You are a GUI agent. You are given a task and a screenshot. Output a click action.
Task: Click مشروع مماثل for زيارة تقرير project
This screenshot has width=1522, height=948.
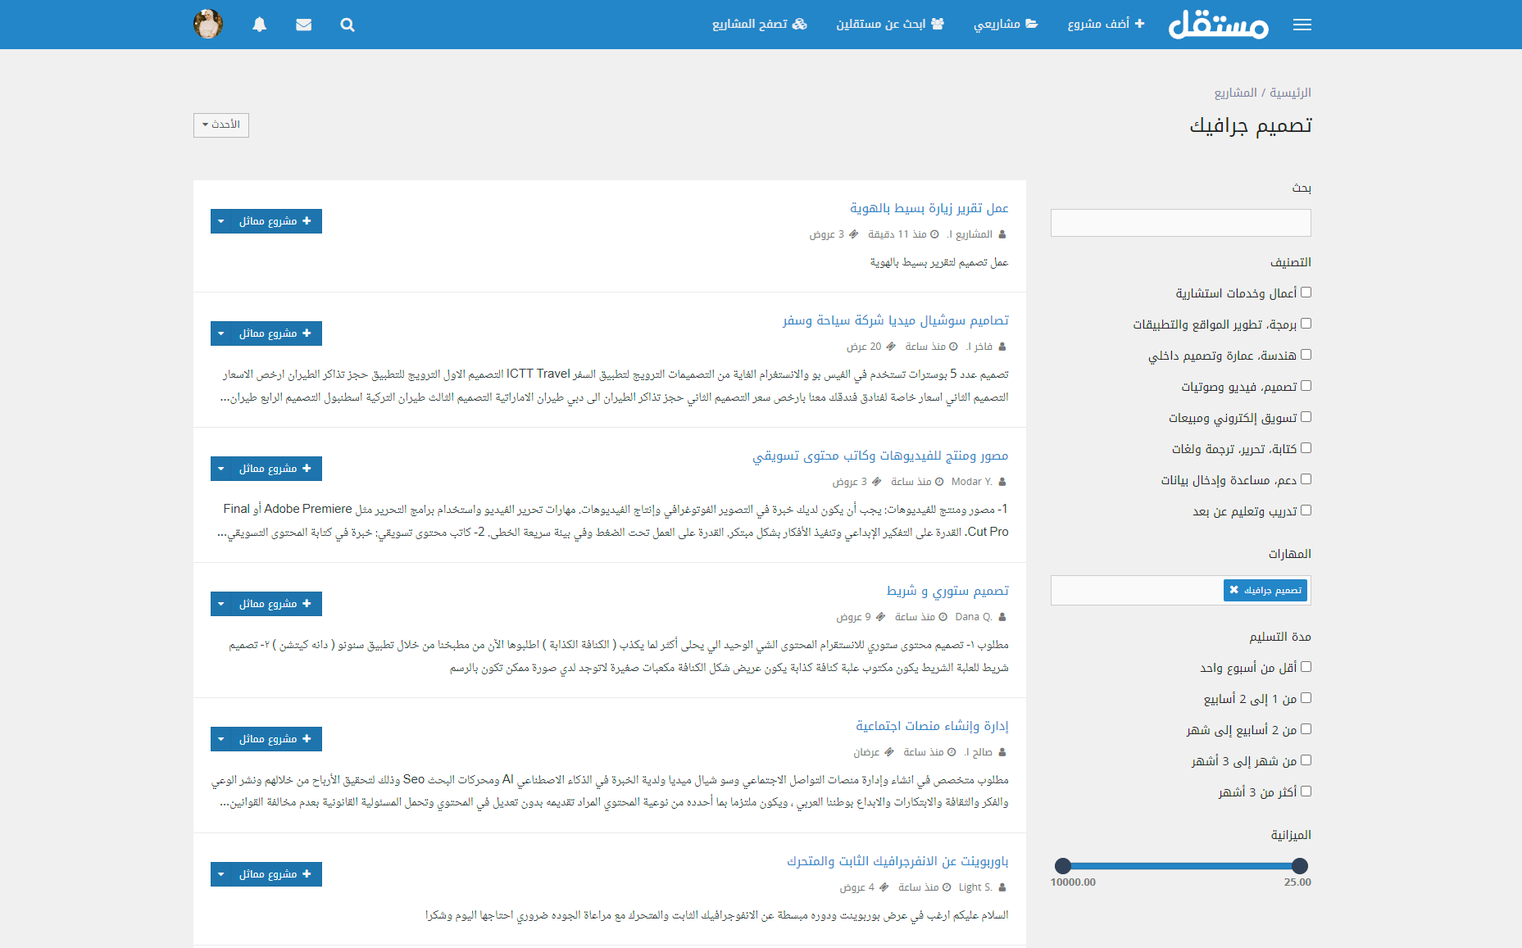point(277,221)
